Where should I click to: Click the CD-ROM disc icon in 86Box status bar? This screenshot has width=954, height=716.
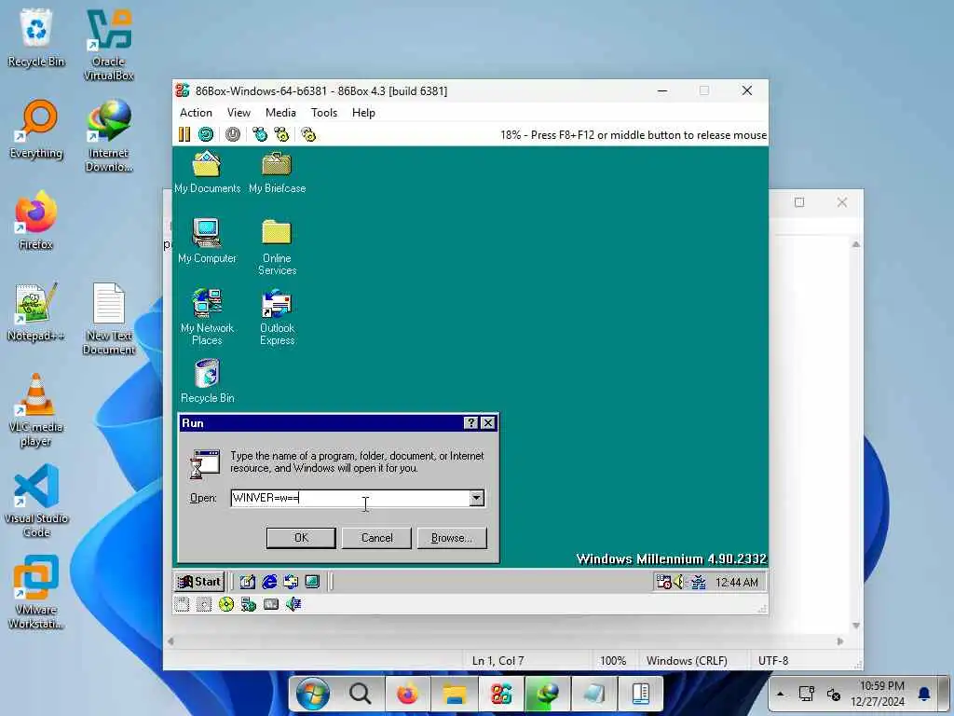point(226,604)
